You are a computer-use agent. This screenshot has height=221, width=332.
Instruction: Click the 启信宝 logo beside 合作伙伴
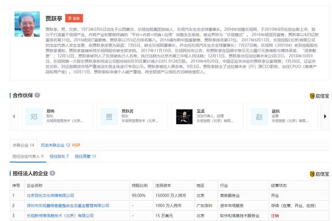point(320,96)
